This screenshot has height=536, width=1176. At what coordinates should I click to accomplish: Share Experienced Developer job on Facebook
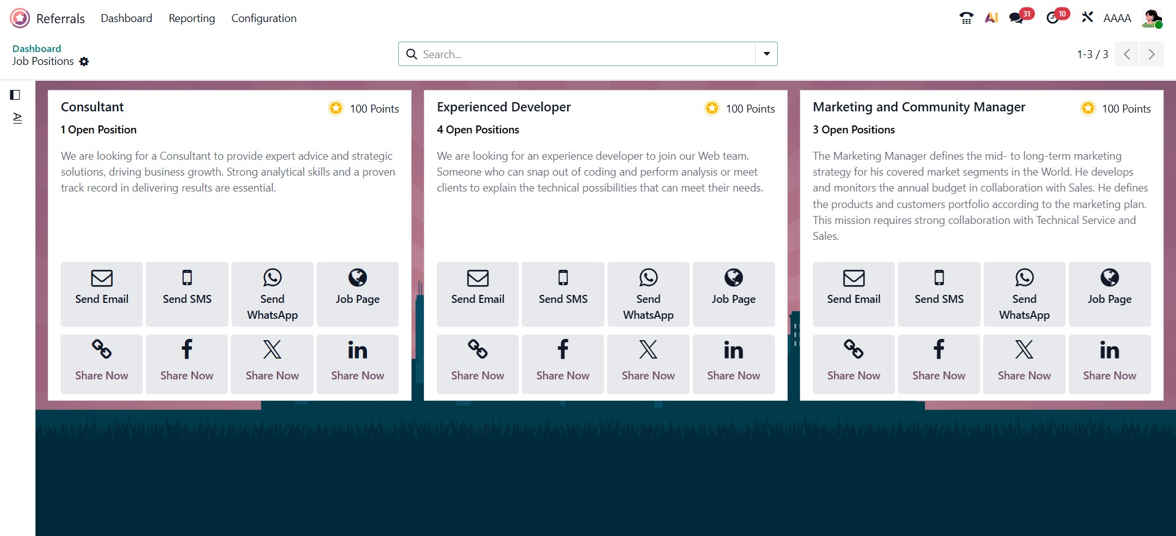(563, 364)
